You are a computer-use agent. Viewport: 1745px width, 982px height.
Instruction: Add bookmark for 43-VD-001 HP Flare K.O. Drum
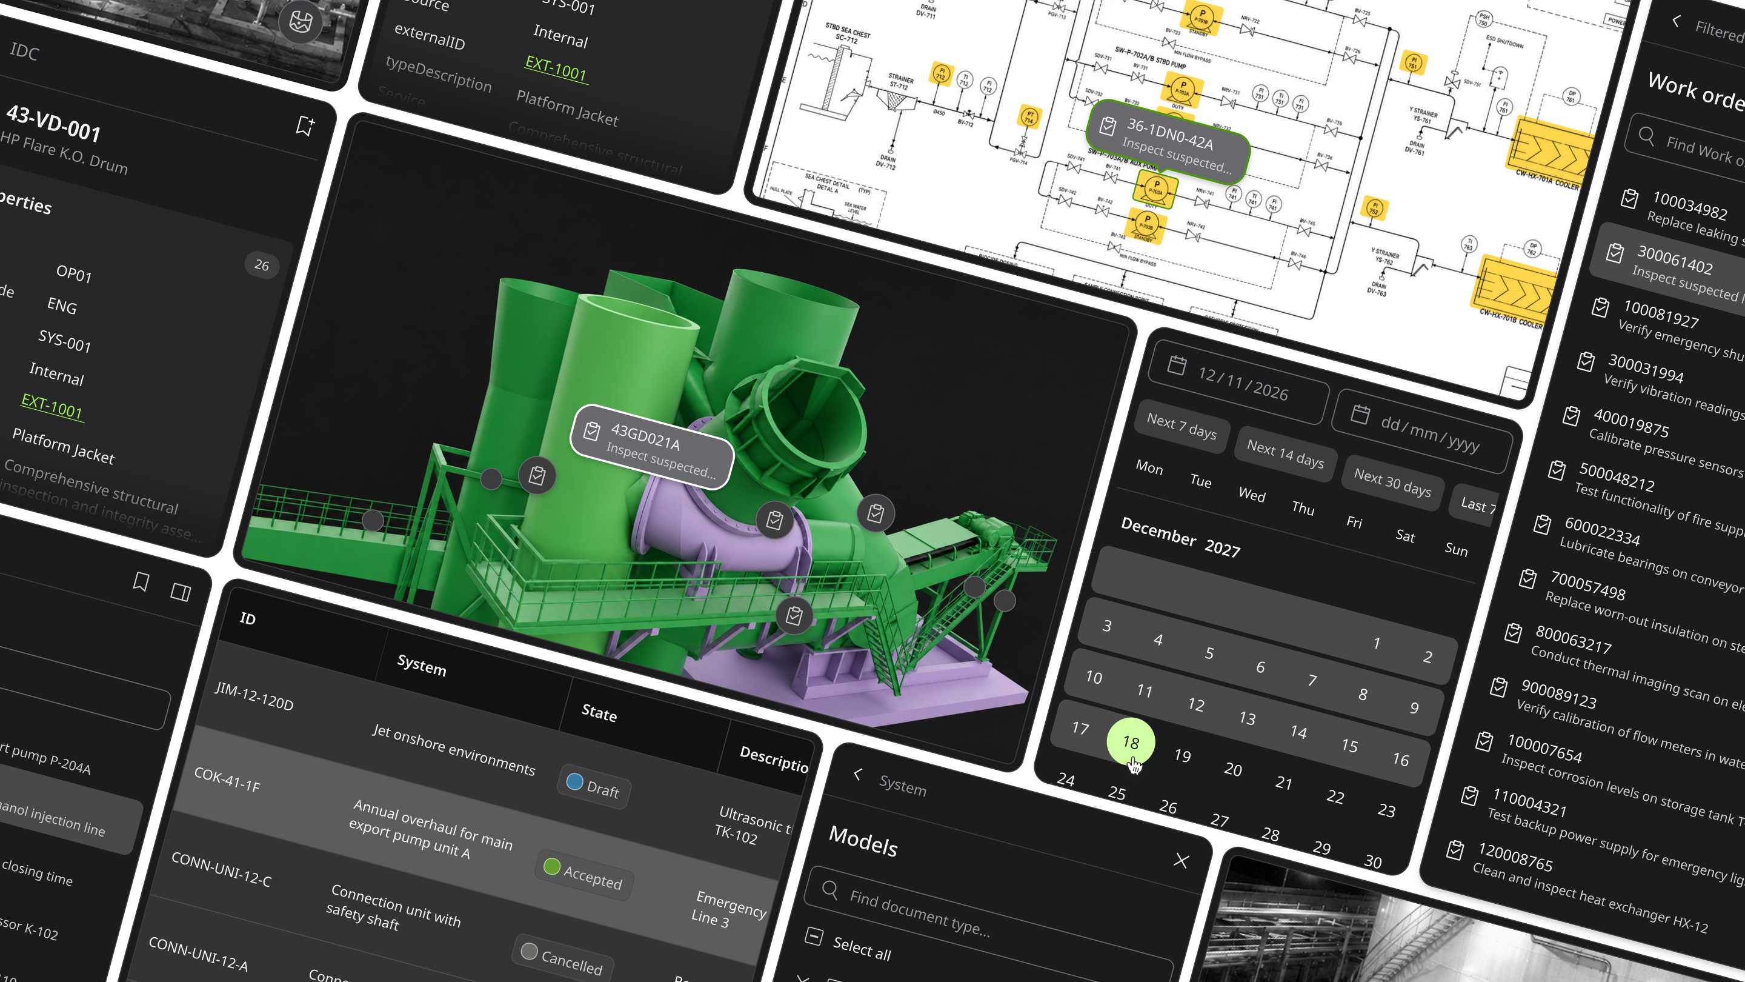tap(305, 125)
